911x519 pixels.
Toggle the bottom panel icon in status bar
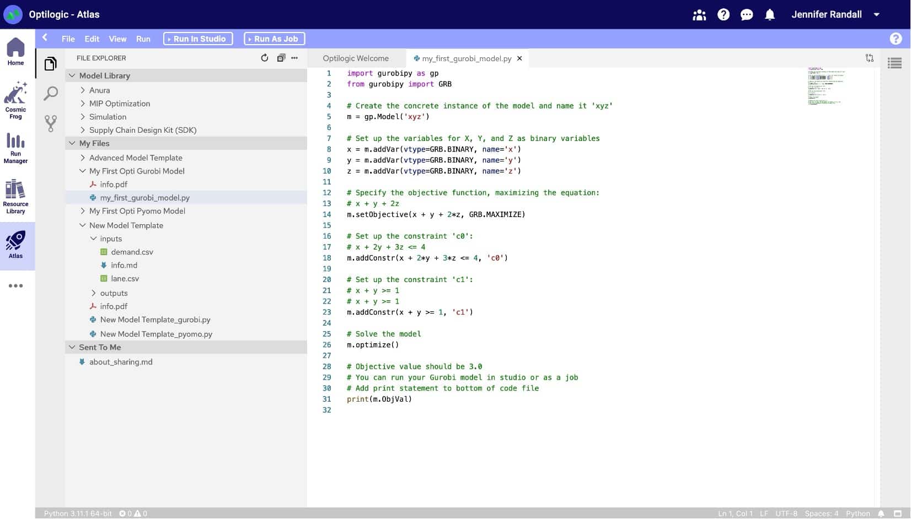(x=898, y=513)
